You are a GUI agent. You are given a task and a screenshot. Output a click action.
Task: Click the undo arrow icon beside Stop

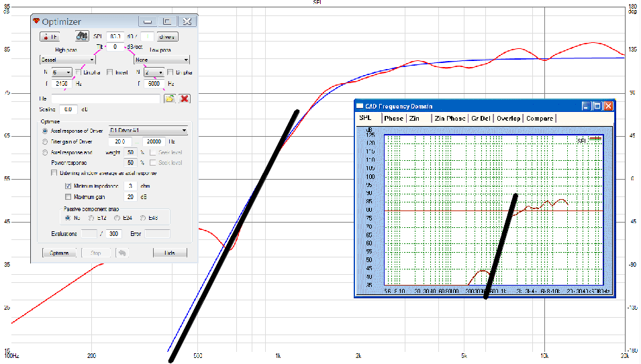(121, 253)
